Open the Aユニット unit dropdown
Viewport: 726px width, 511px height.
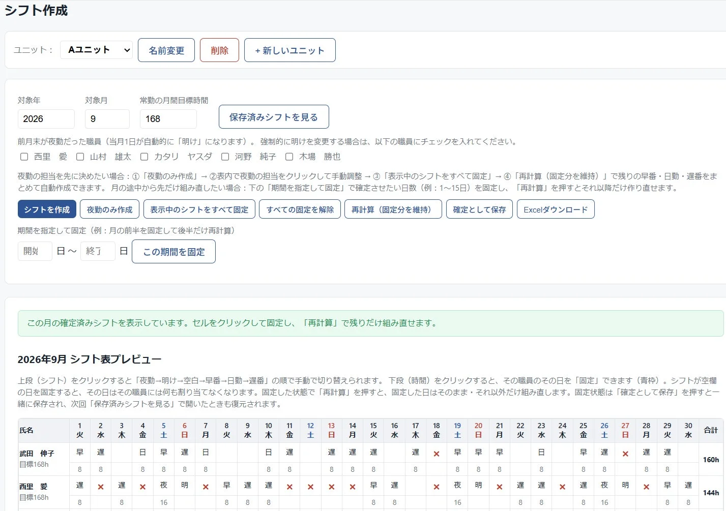96,50
